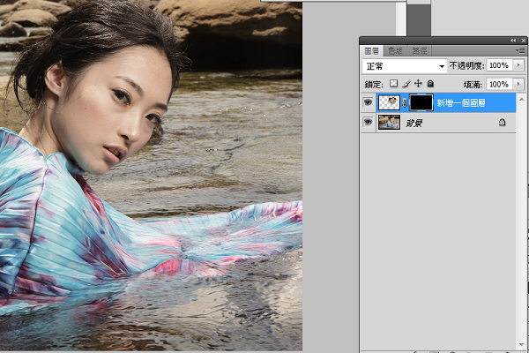Select the black layer mask thumbnail

[x=421, y=102]
